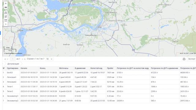Click Тягач1 end time 2023-01-30 09:39:58
This screenshot has height=110, width=196.
tap(48, 86)
